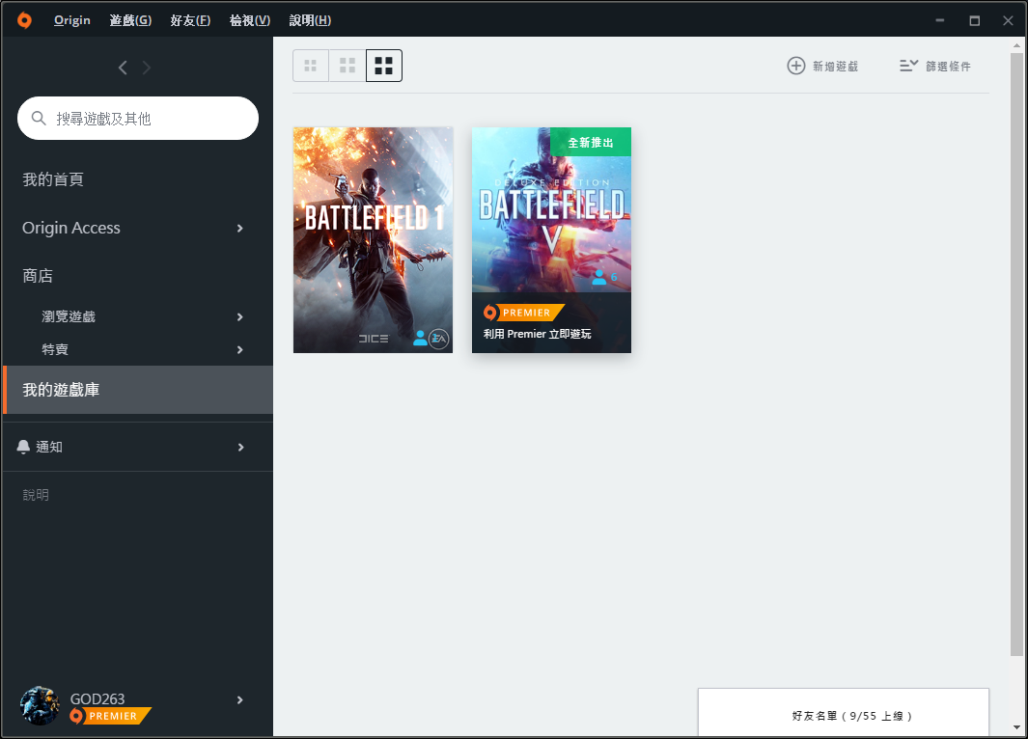Click the GOD263 username

97,698
